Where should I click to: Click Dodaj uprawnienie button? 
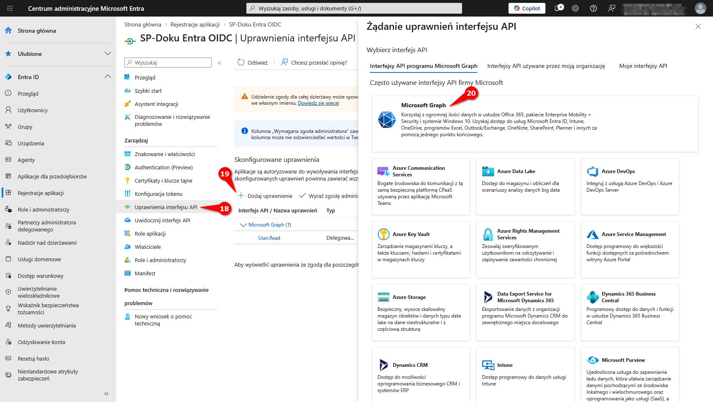[x=265, y=196]
